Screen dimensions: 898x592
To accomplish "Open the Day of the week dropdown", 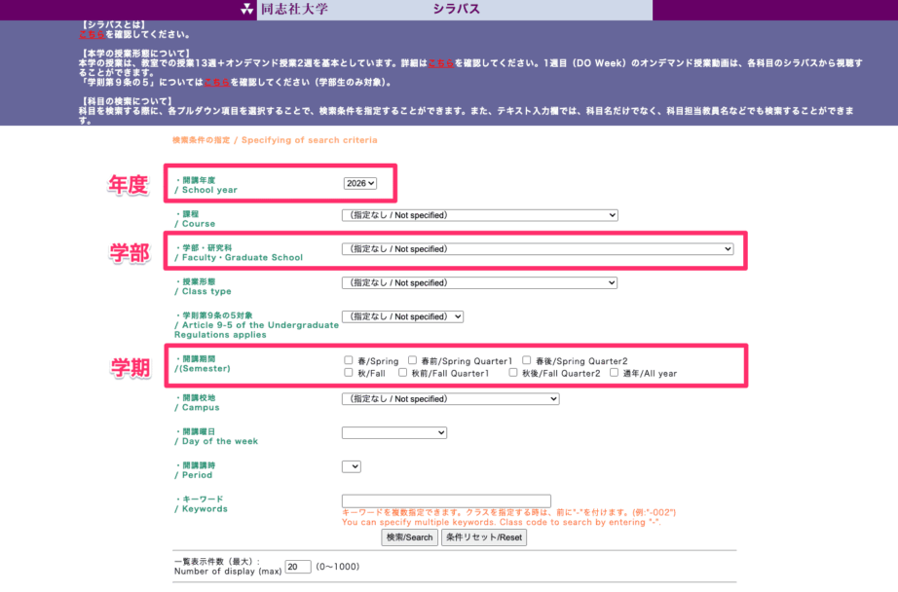I will point(394,432).
